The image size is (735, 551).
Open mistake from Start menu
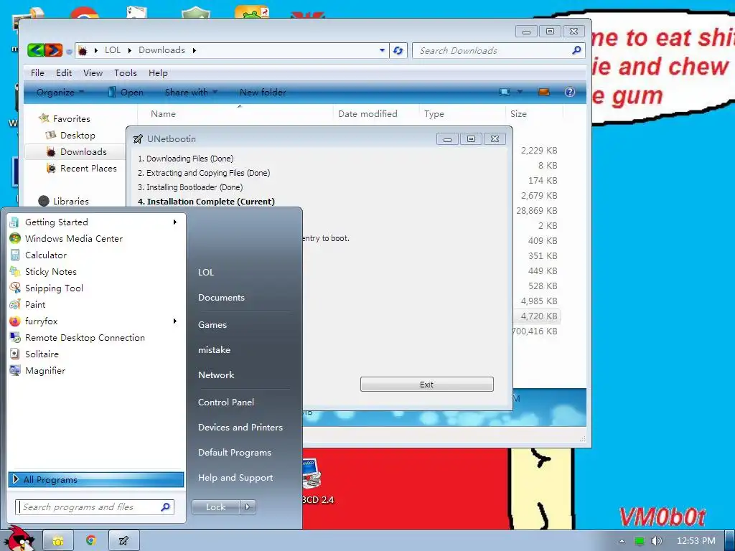tap(214, 350)
